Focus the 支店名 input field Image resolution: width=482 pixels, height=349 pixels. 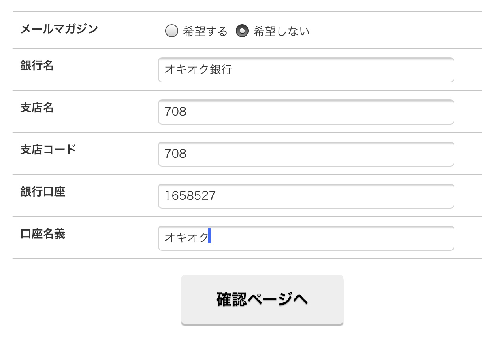(306, 112)
